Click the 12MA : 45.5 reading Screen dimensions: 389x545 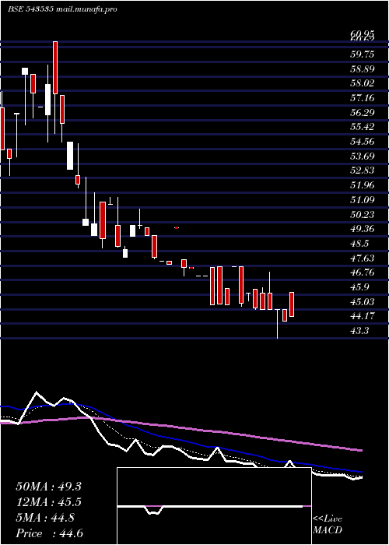click(x=48, y=502)
